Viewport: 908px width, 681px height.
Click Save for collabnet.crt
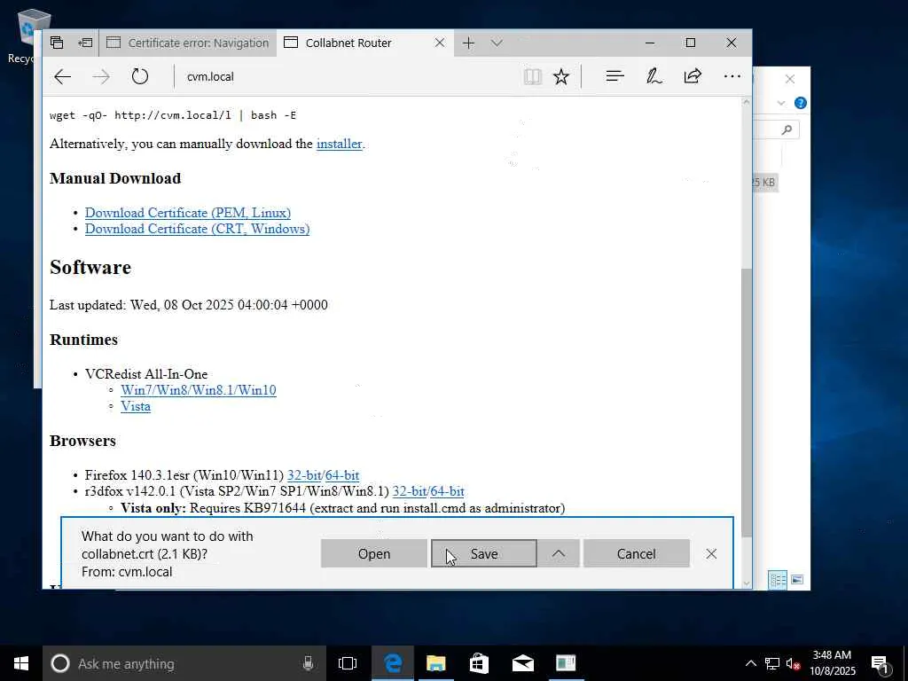coord(483,553)
